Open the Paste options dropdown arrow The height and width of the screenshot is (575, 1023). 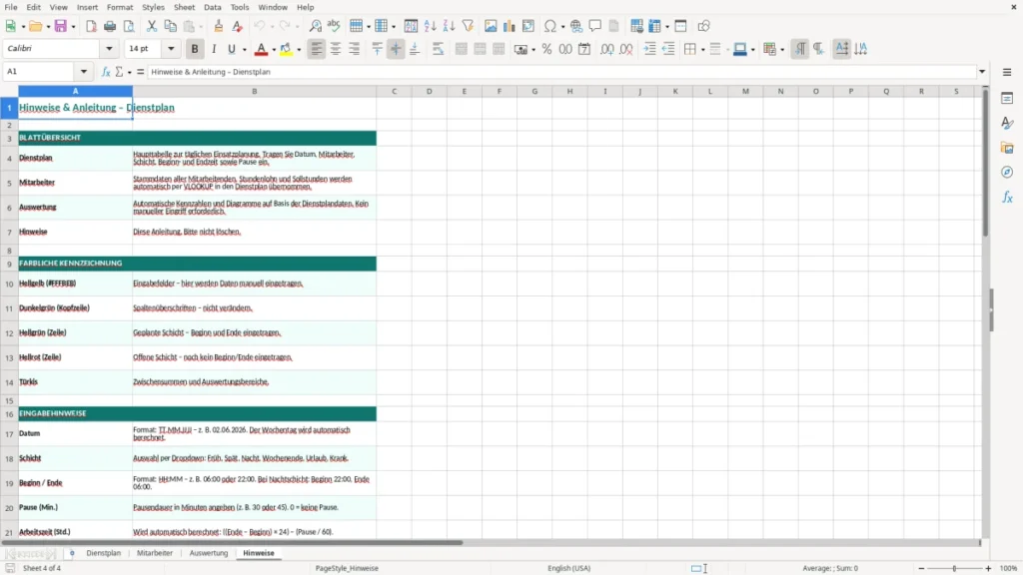coord(201,27)
